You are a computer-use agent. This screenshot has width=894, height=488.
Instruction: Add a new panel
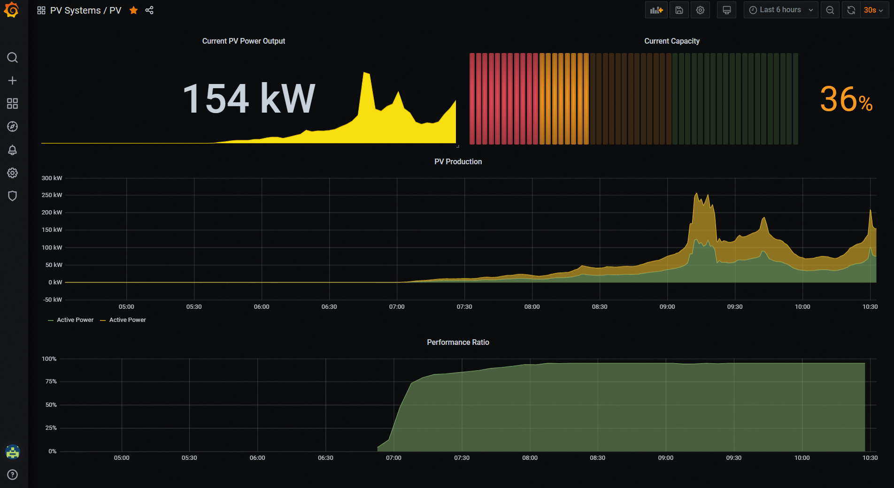tap(656, 10)
